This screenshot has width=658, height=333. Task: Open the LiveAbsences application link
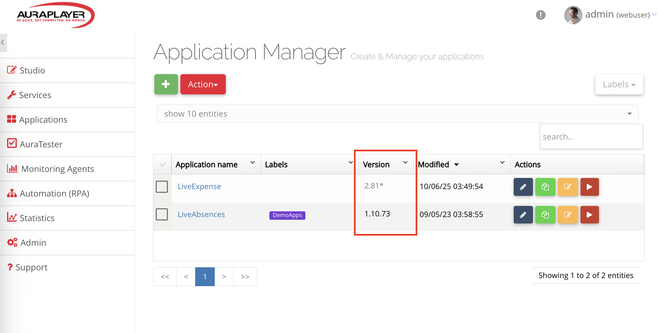click(201, 214)
